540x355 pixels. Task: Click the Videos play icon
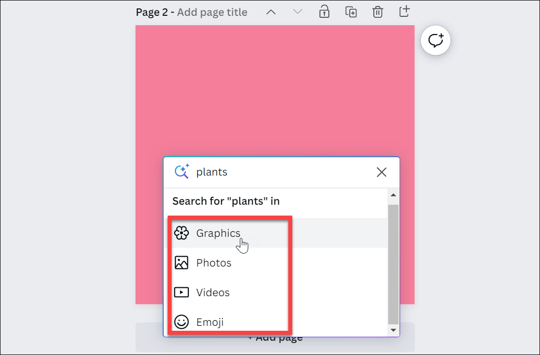(x=181, y=292)
